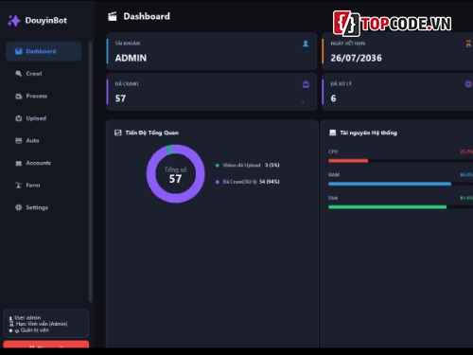Click the Dashboard sidebar icon
The image size is (473, 355).
19,51
